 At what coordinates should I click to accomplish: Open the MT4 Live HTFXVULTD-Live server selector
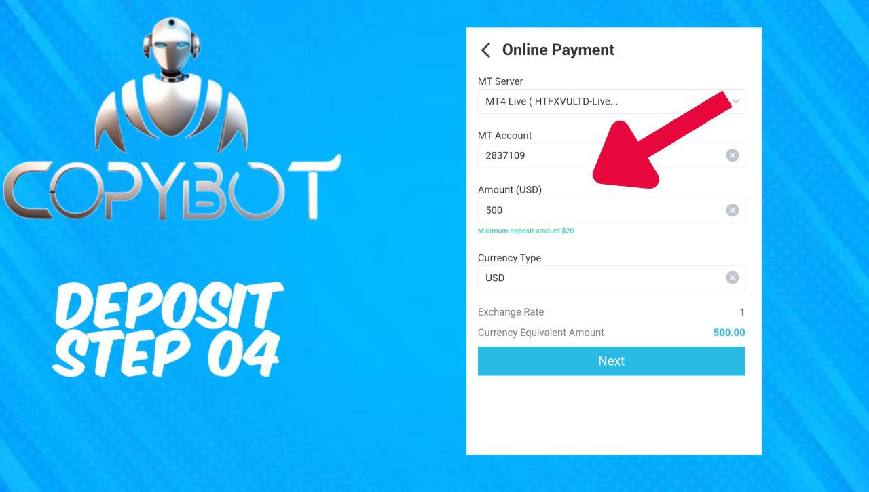[x=611, y=102]
